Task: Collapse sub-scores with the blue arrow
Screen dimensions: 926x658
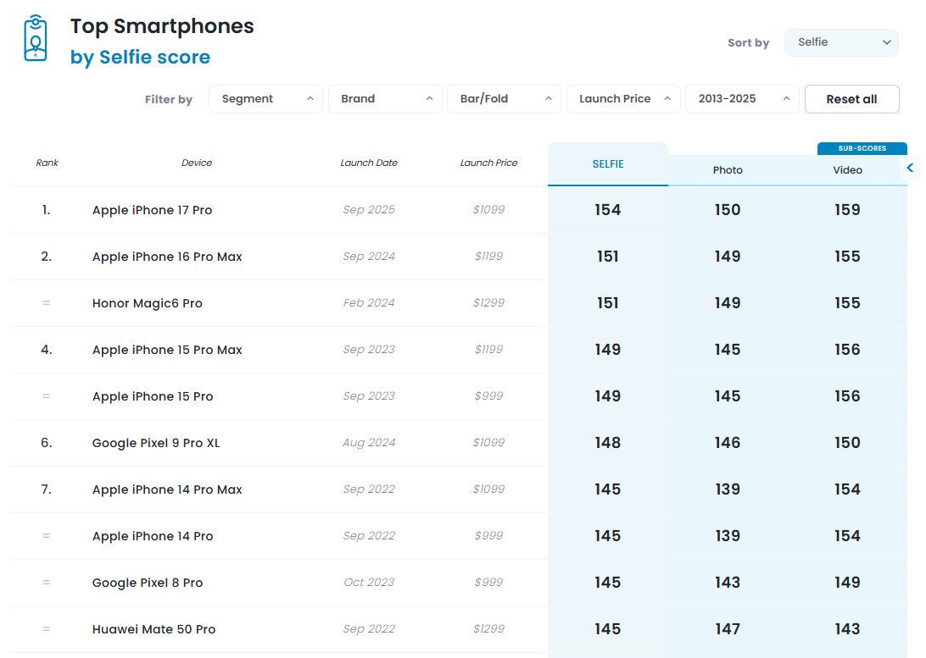Action: pos(910,168)
